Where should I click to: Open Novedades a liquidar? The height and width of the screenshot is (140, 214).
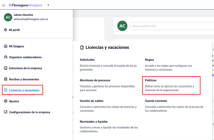click(x=94, y=122)
